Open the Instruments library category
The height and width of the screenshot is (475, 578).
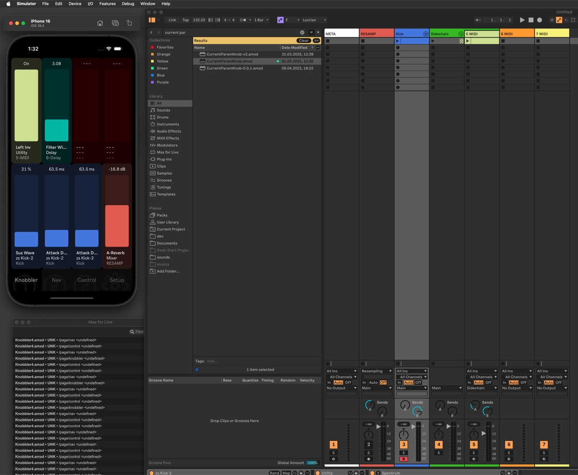[x=168, y=124]
